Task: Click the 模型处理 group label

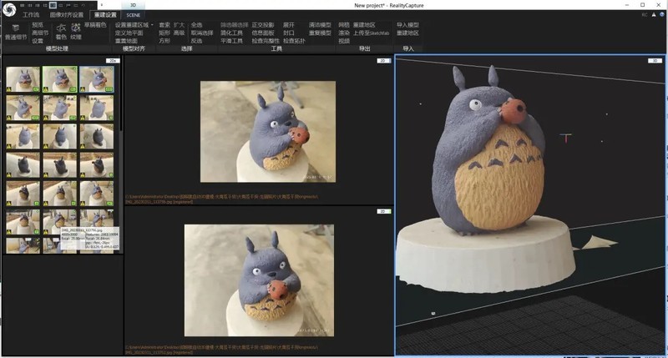Action: click(x=57, y=48)
